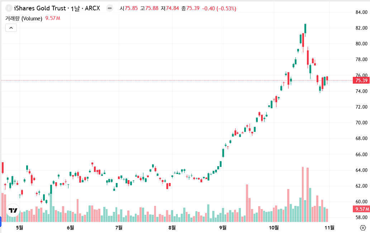Click the red 75.39 price label
The image size is (370, 233).
tap(361, 80)
